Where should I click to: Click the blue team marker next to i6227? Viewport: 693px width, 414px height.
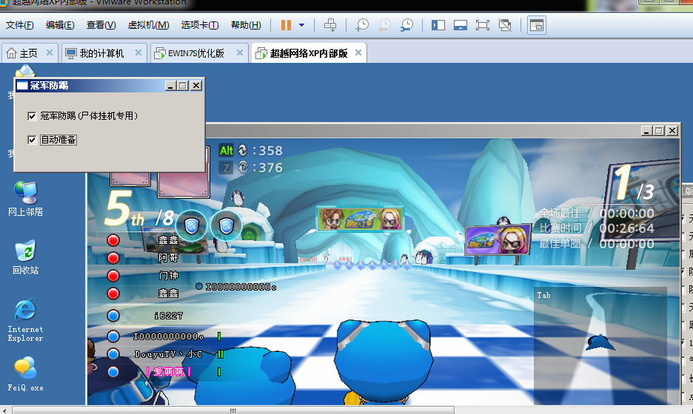tap(113, 316)
